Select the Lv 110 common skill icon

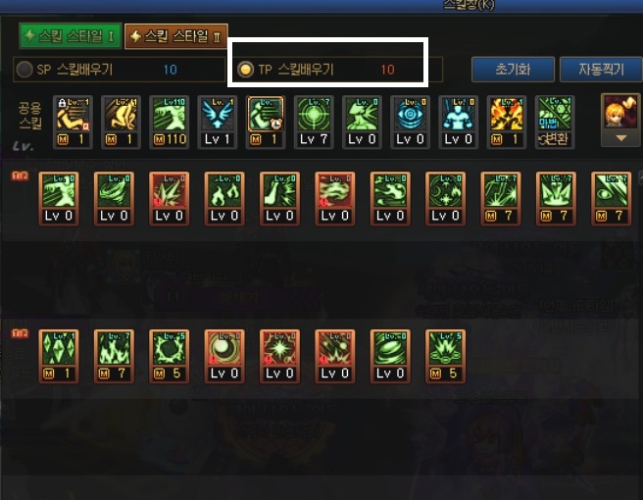click(169, 123)
